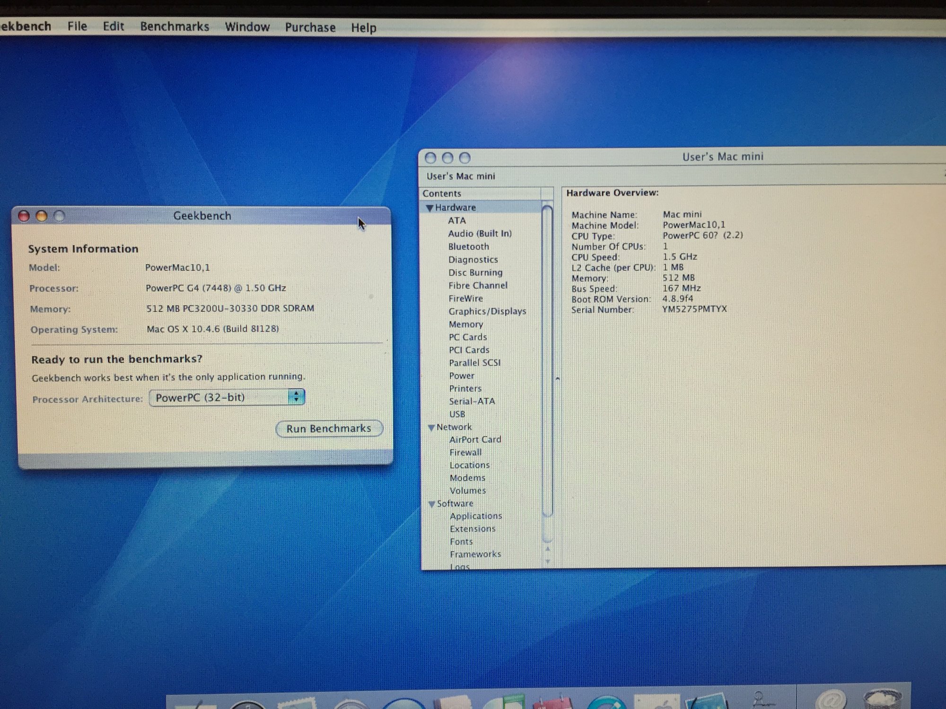The height and width of the screenshot is (709, 946).
Task: Close Geekbench window with red button
Action: (x=24, y=216)
